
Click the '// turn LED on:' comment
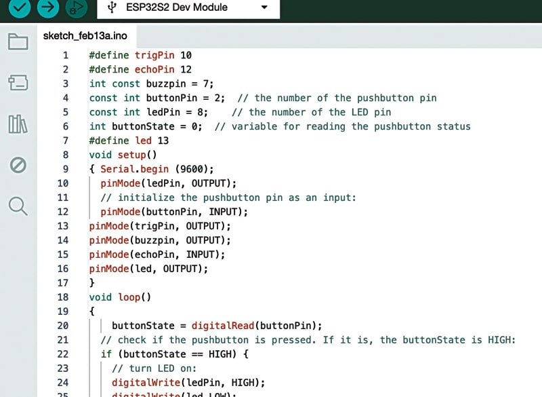(x=155, y=368)
